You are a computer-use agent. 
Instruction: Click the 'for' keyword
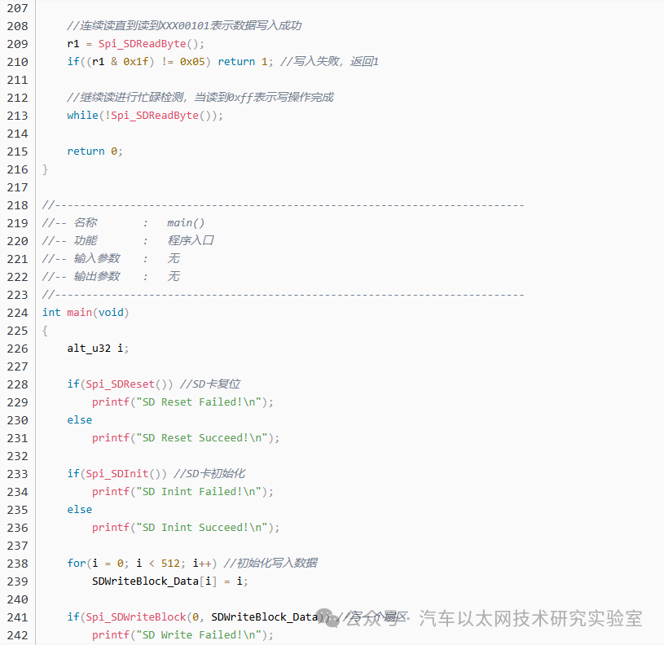pyautogui.click(x=77, y=564)
